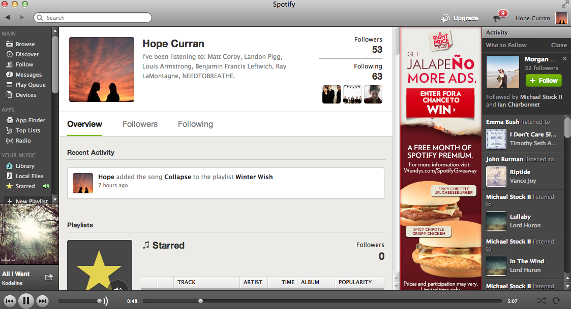The height and width of the screenshot is (309, 571).
Task: Click the In The Wind album art
Action: coord(496,266)
